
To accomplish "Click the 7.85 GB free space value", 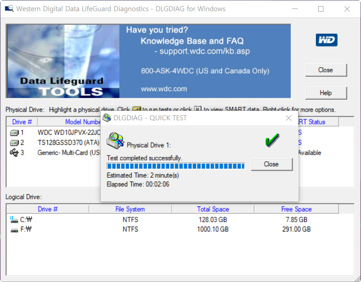I will point(296,219).
